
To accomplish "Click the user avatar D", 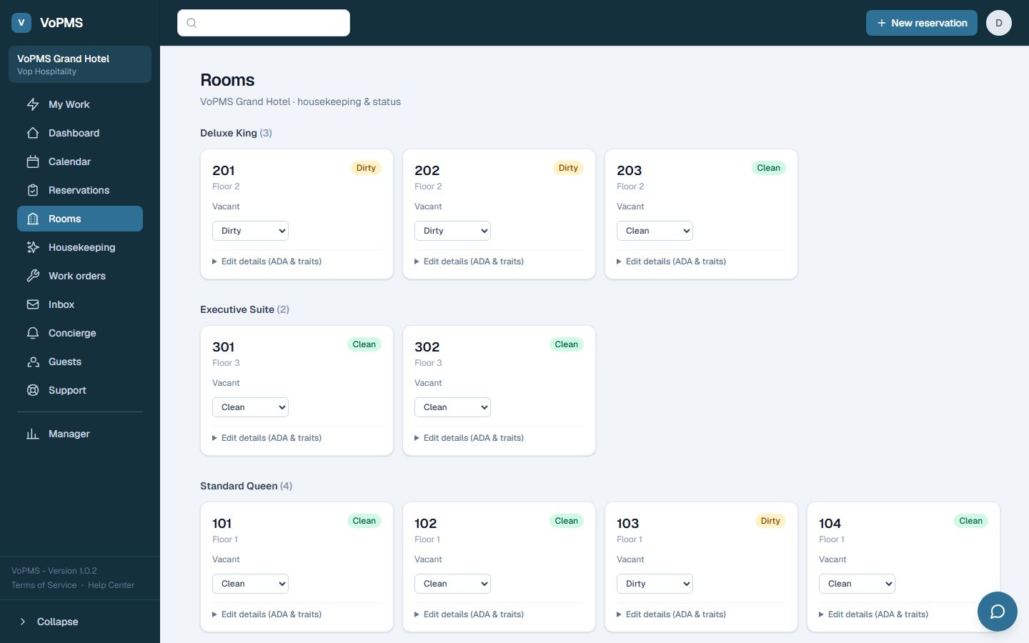I will [999, 23].
